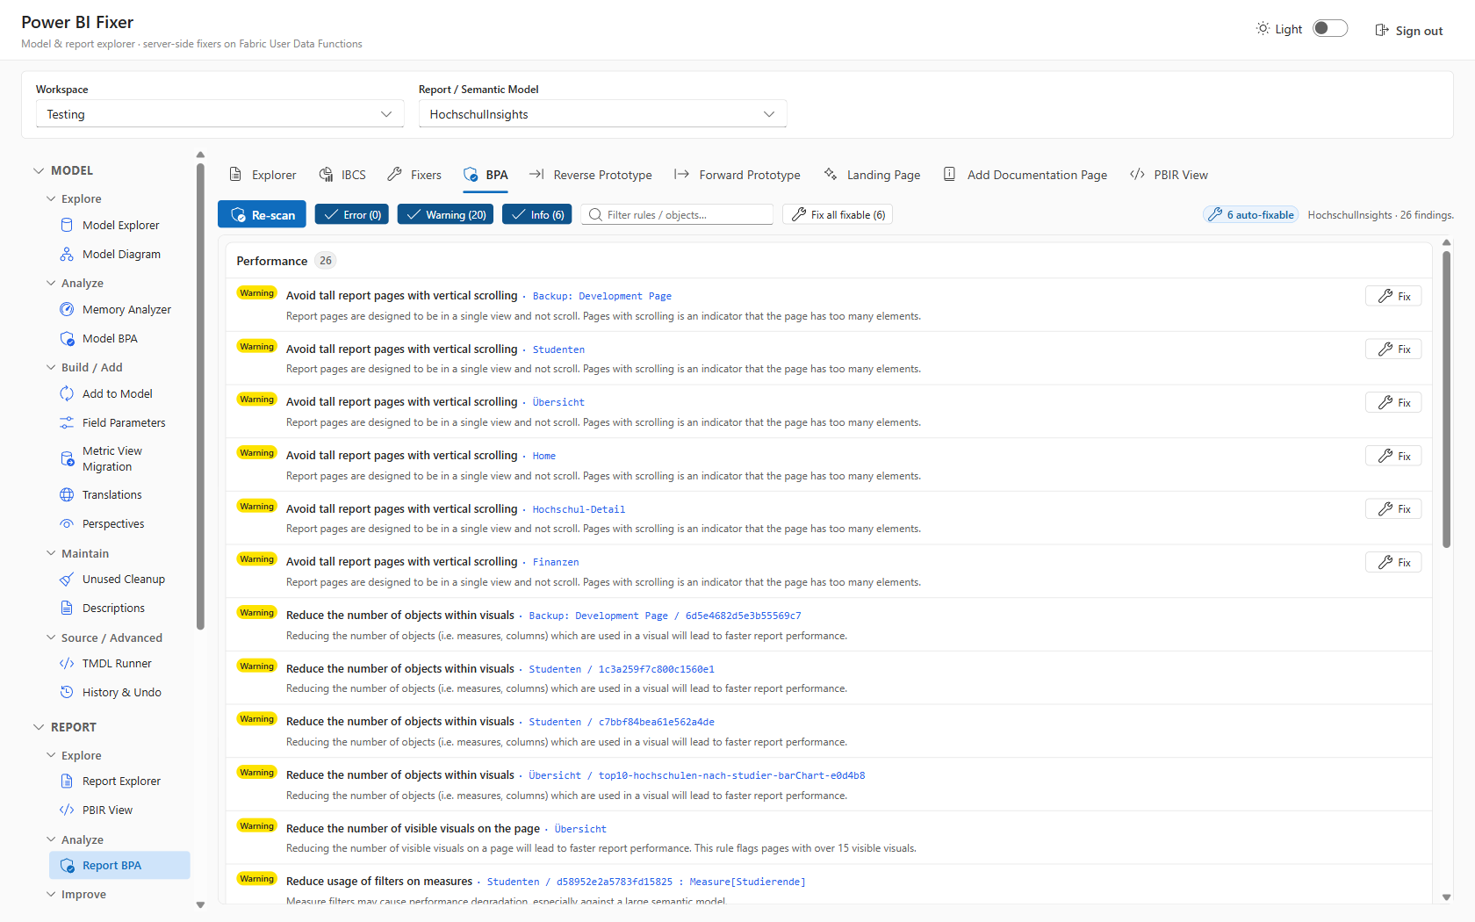Toggle the Error (0) filter
This screenshot has height=922, width=1475.
pyautogui.click(x=352, y=214)
